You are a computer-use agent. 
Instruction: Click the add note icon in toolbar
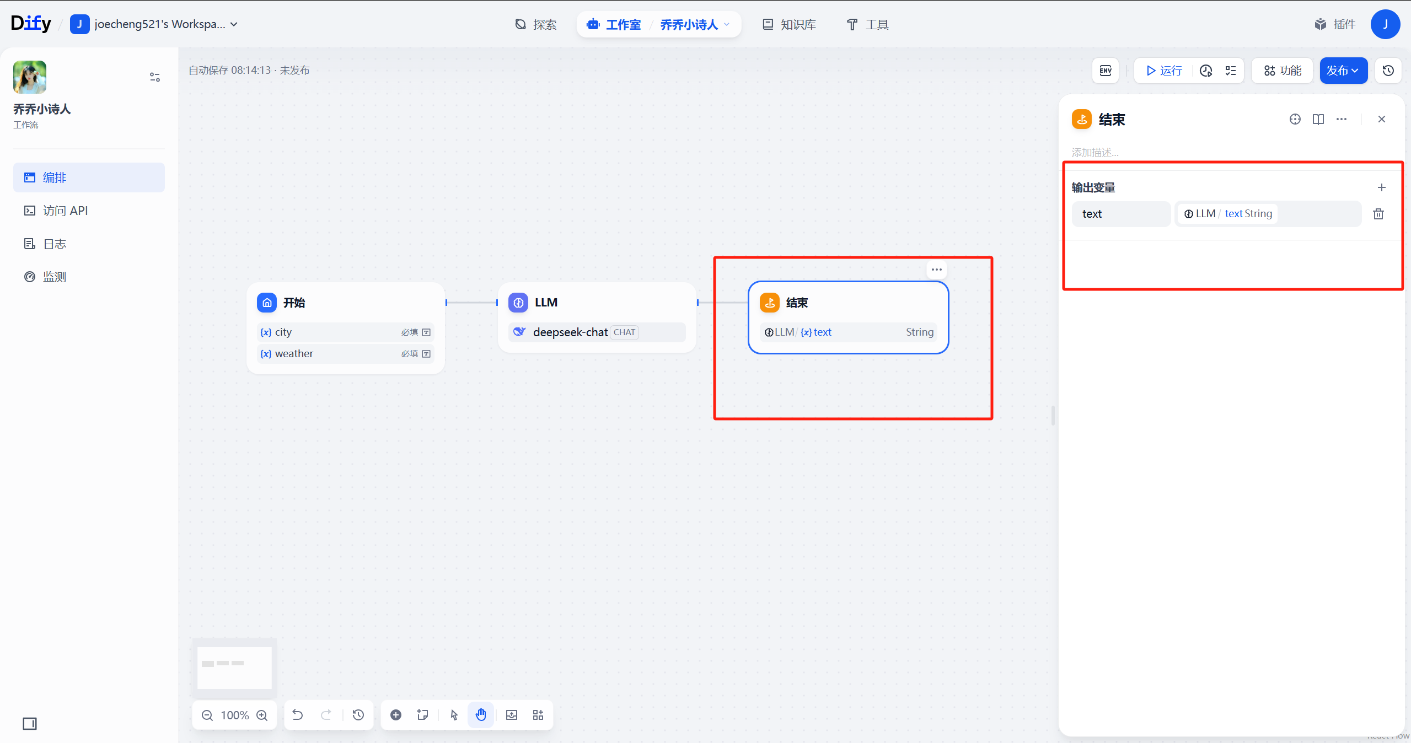tap(423, 715)
